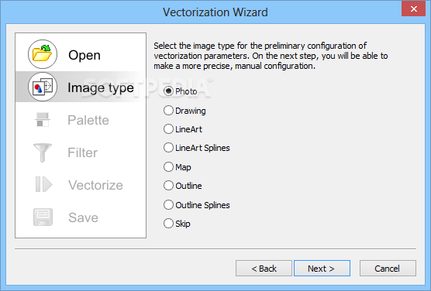Cancel the Vectorization Wizard

[x=388, y=269]
